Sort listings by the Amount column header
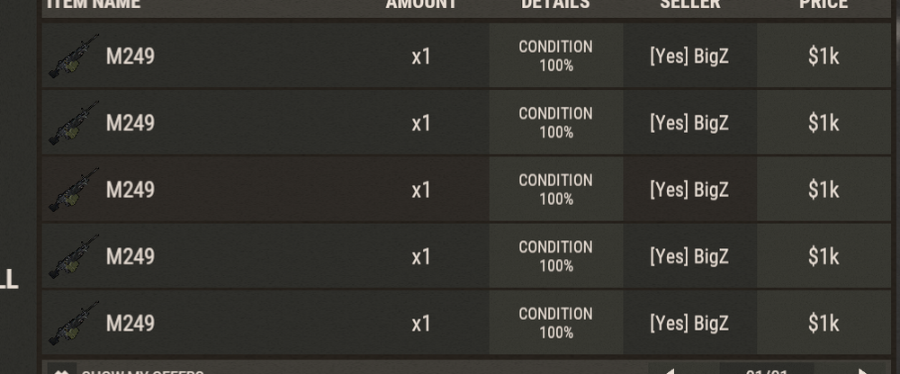 [x=421, y=4]
